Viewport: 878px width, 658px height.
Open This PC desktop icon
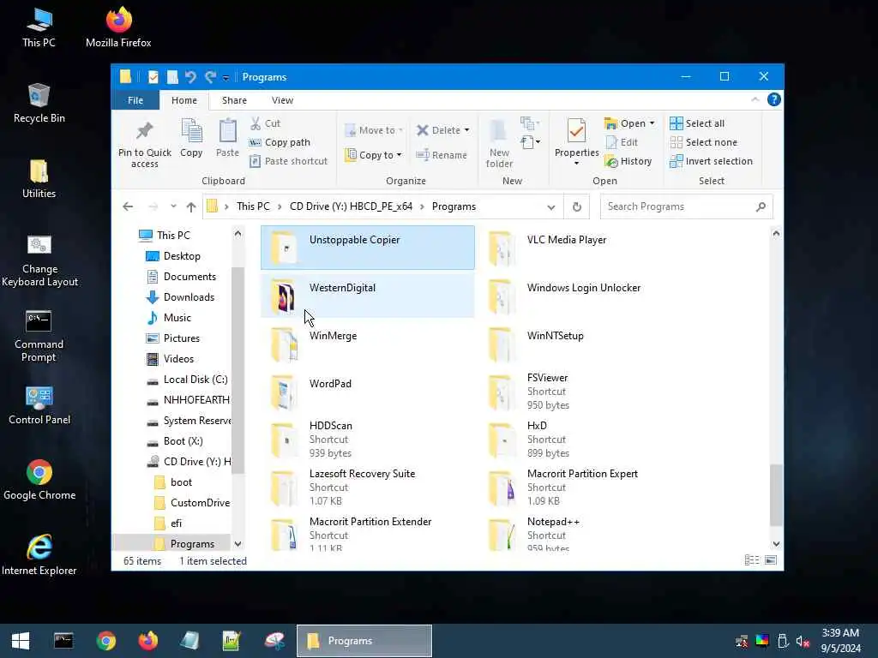click(x=39, y=28)
